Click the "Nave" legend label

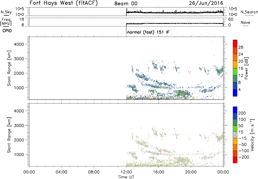tap(245, 22)
